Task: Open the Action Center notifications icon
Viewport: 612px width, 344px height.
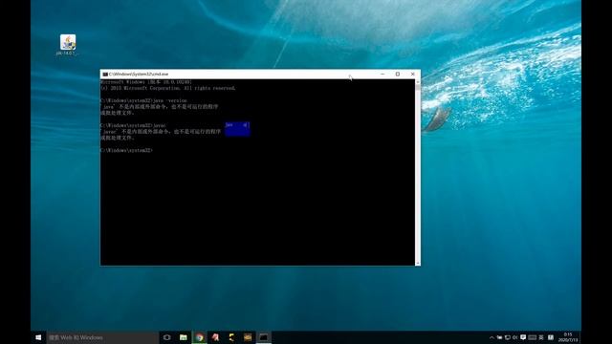Action: coord(523,337)
